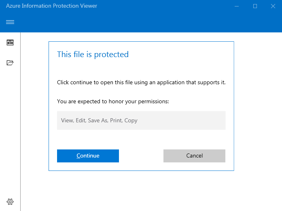Open a file using the folder icon
This screenshot has height=211, width=282.
(10, 63)
